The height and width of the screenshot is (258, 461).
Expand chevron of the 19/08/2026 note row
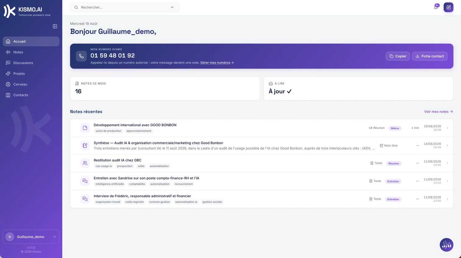pyautogui.click(x=447, y=128)
